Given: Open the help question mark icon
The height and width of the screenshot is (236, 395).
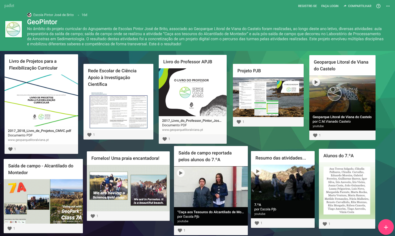Looking at the screenshot, I should [378, 6].
